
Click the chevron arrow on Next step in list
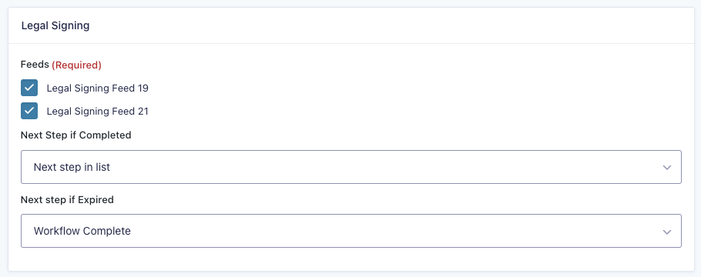(667, 168)
